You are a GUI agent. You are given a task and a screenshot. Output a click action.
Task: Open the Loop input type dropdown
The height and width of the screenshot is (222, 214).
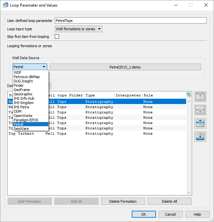[x=78, y=29]
